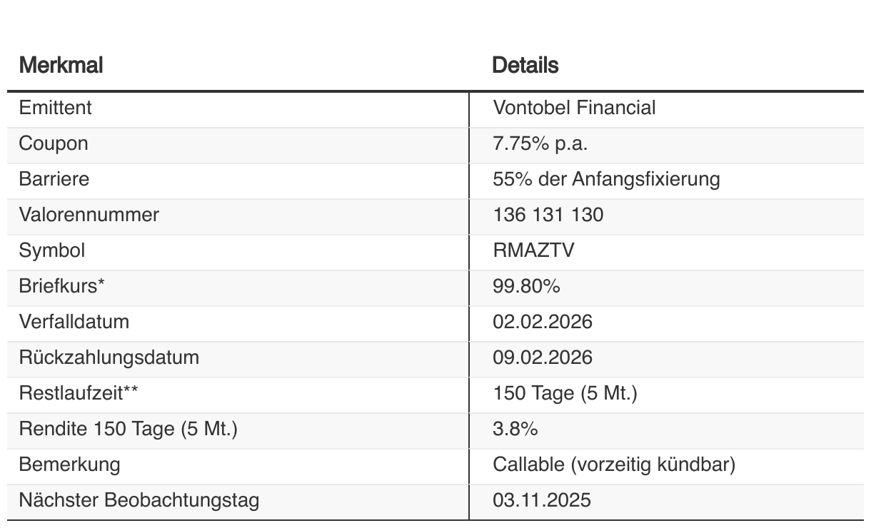Click the Valorennummer value 136 131 130

548,215
